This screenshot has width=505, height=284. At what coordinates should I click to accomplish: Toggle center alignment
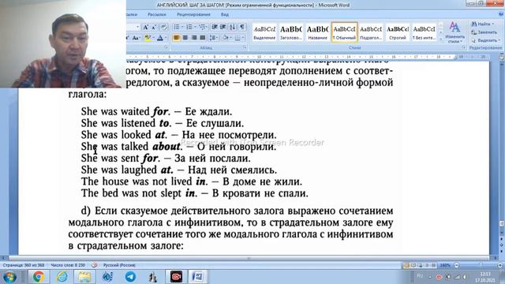[x=185, y=38]
